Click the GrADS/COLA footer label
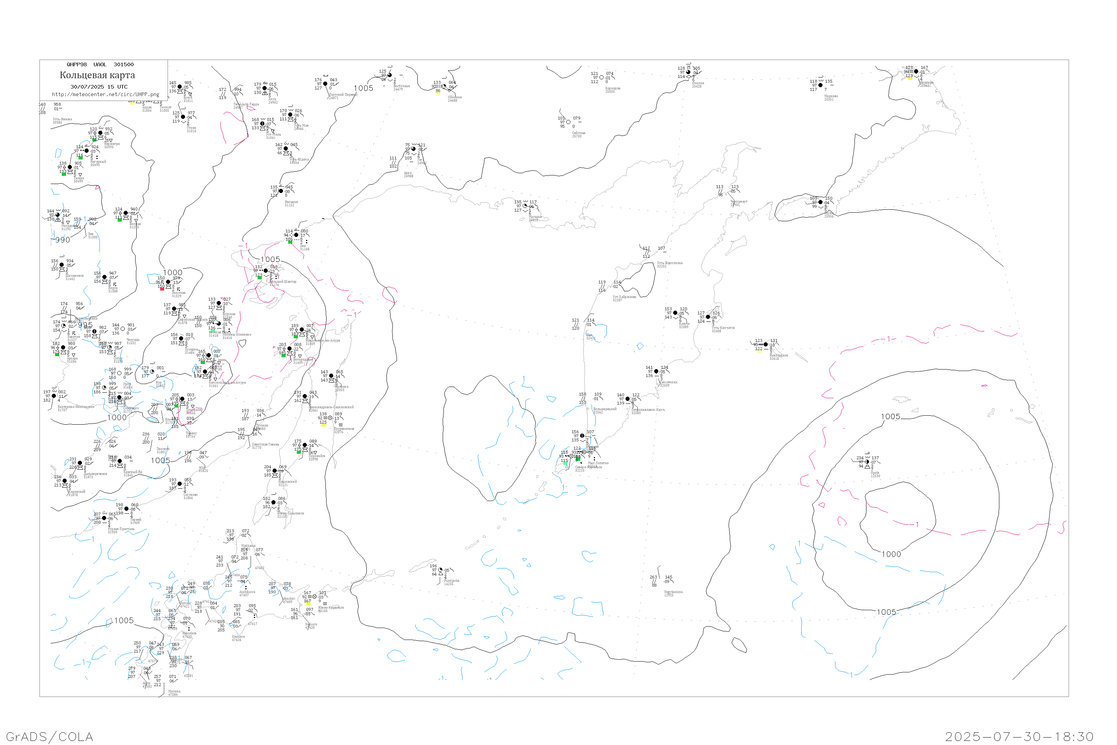This screenshot has width=1117, height=745. (50, 736)
